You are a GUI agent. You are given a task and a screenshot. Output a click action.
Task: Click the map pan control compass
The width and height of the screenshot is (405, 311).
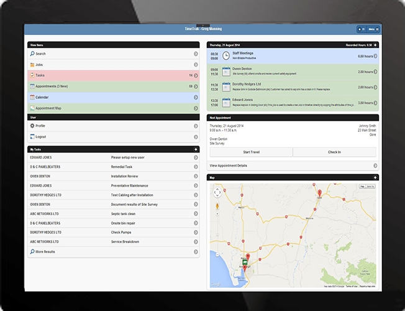(x=217, y=192)
